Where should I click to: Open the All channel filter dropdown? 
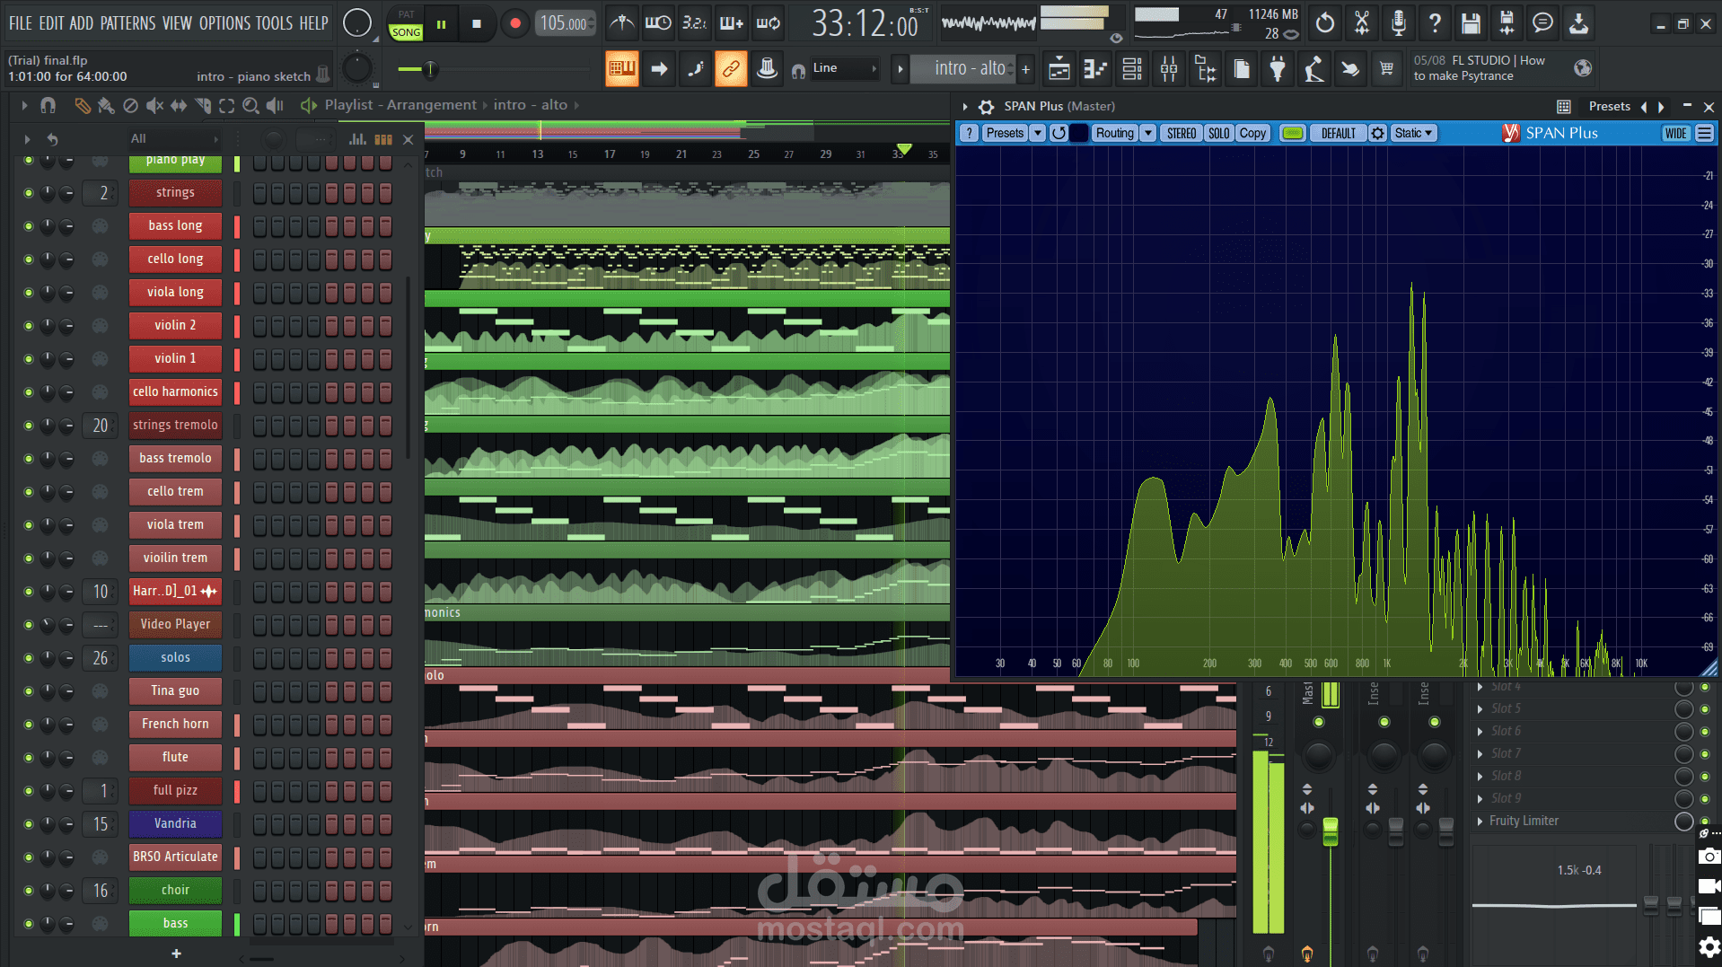tap(173, 139)
